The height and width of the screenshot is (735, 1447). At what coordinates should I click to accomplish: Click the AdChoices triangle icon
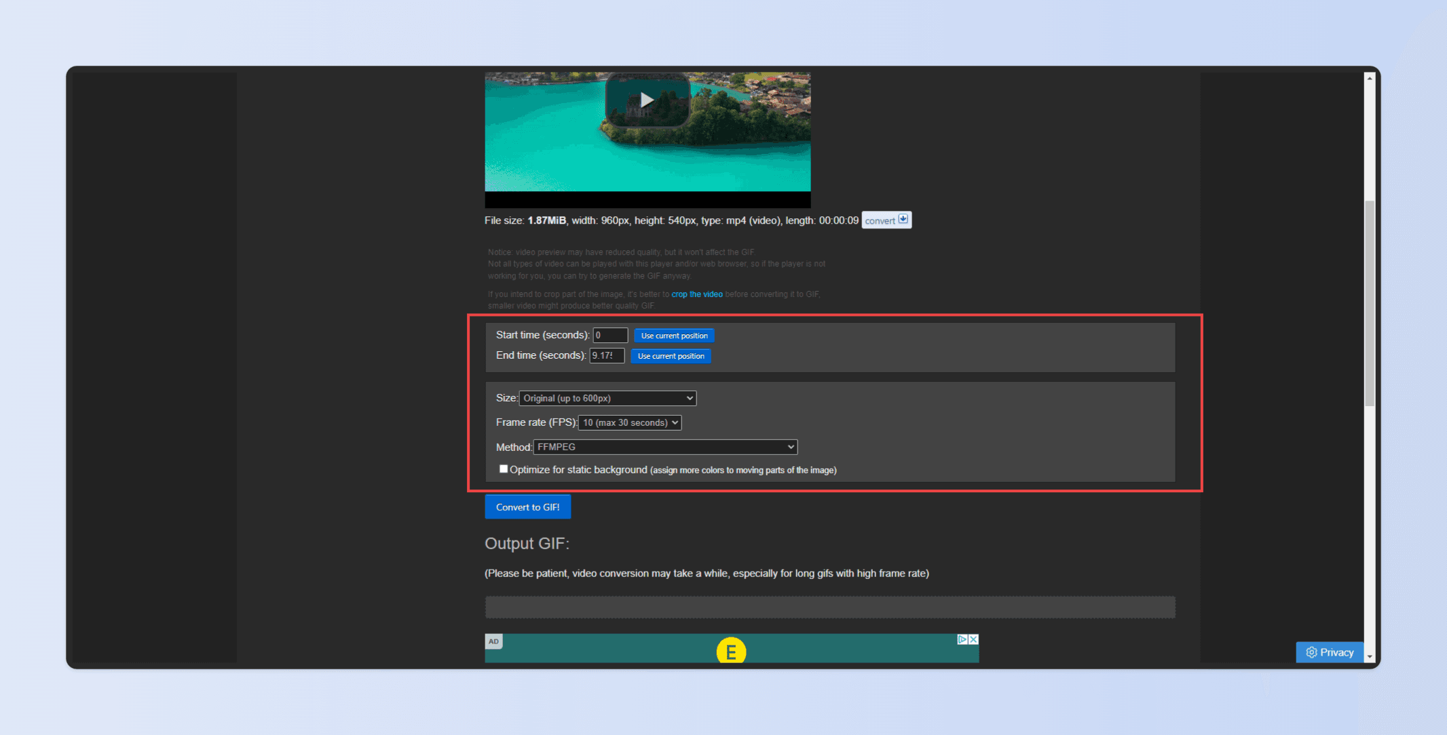tap(962, 639)
